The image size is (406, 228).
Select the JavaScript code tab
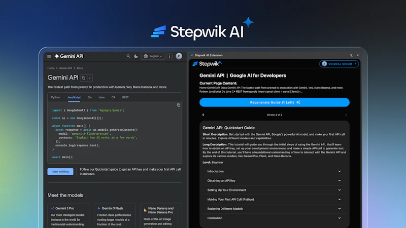coord(74,97)
